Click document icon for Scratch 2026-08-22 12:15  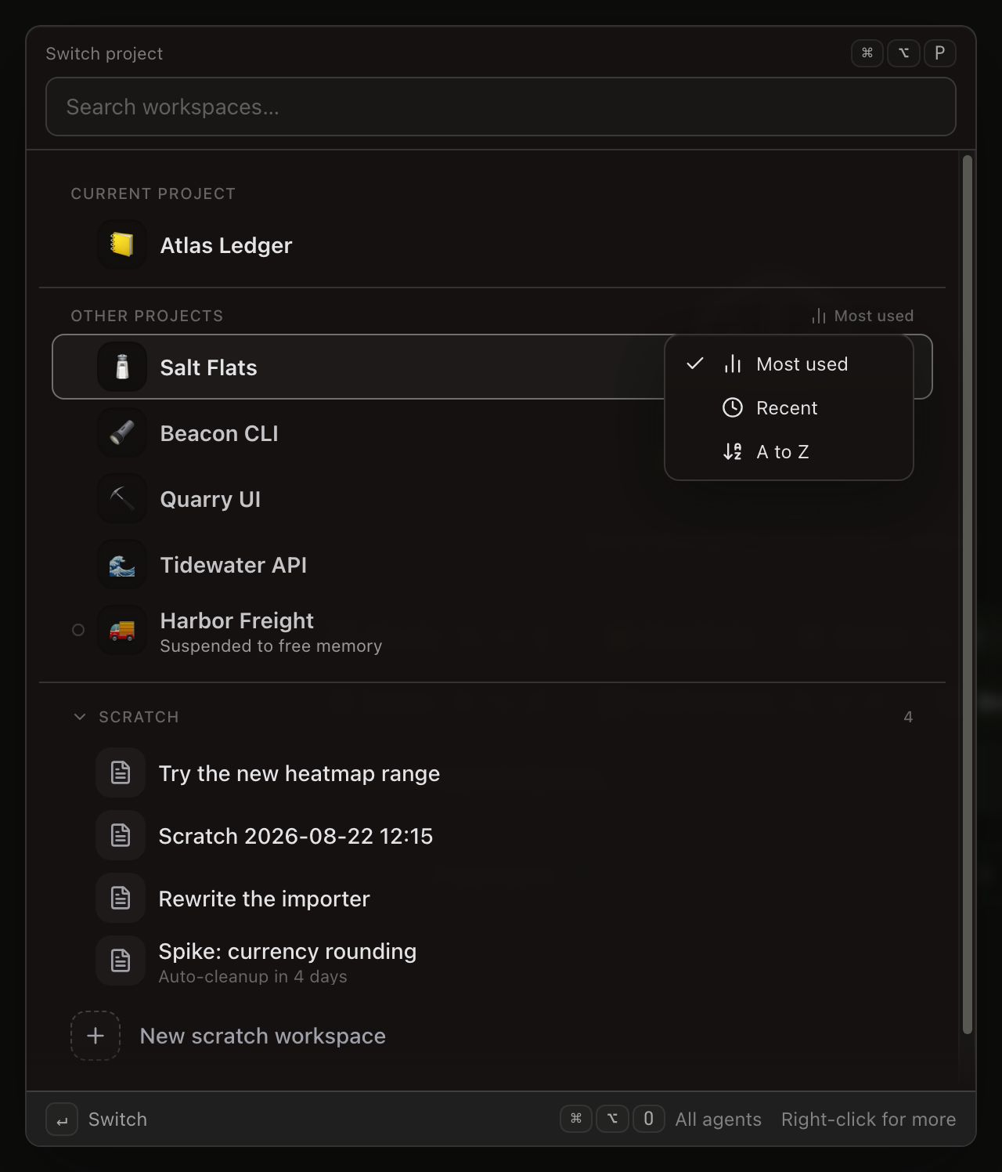pos(121,835)
